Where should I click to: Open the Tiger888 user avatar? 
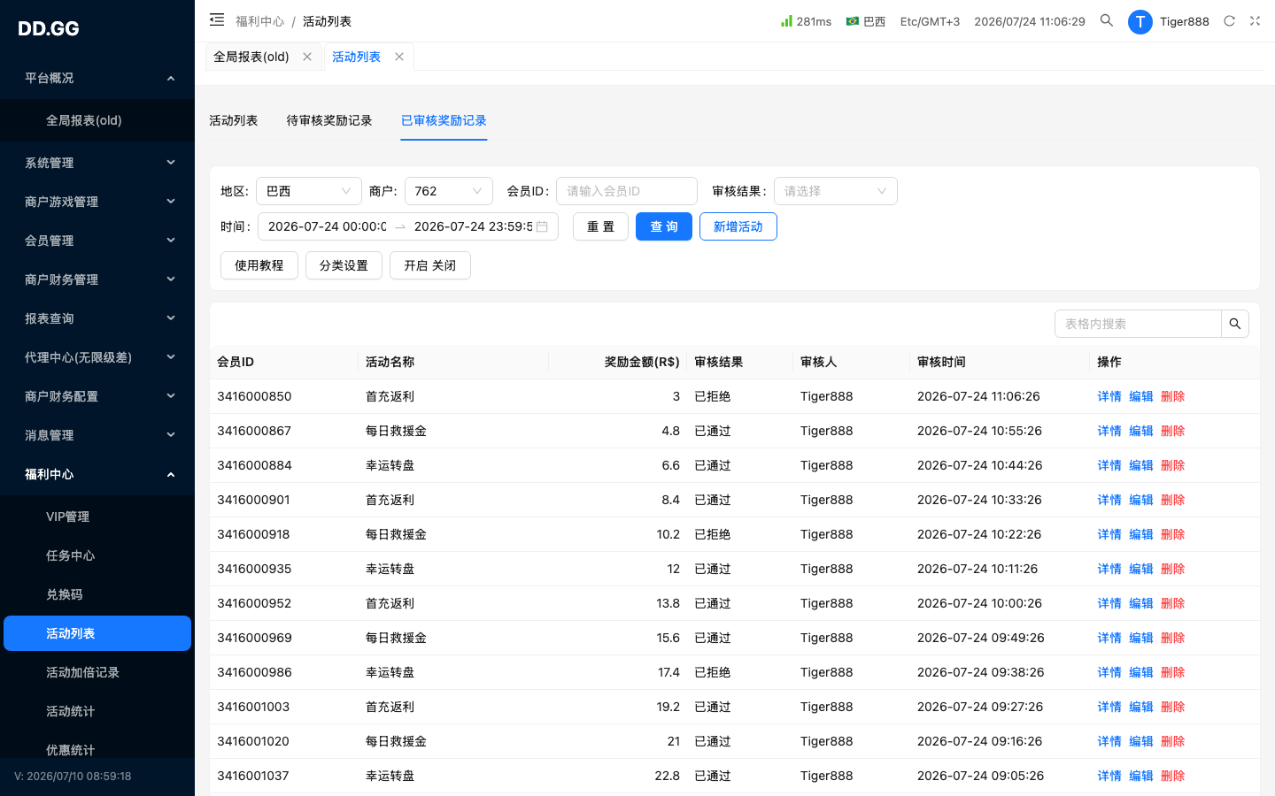click(1140, 22)
